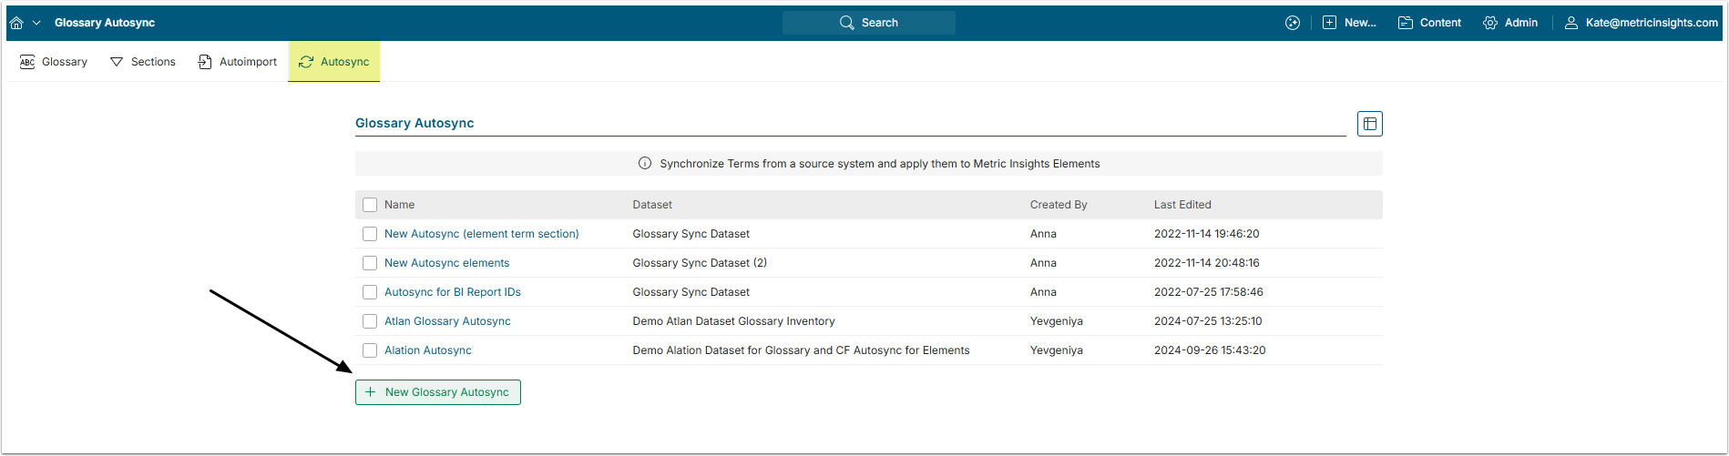Click inside the Search field

[879, 23]
